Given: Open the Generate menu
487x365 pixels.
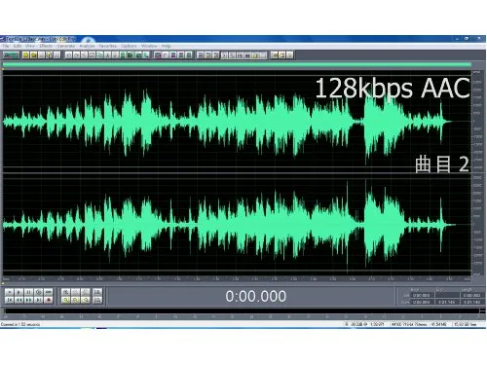Looking at the screenshot, I should (65, 46).
